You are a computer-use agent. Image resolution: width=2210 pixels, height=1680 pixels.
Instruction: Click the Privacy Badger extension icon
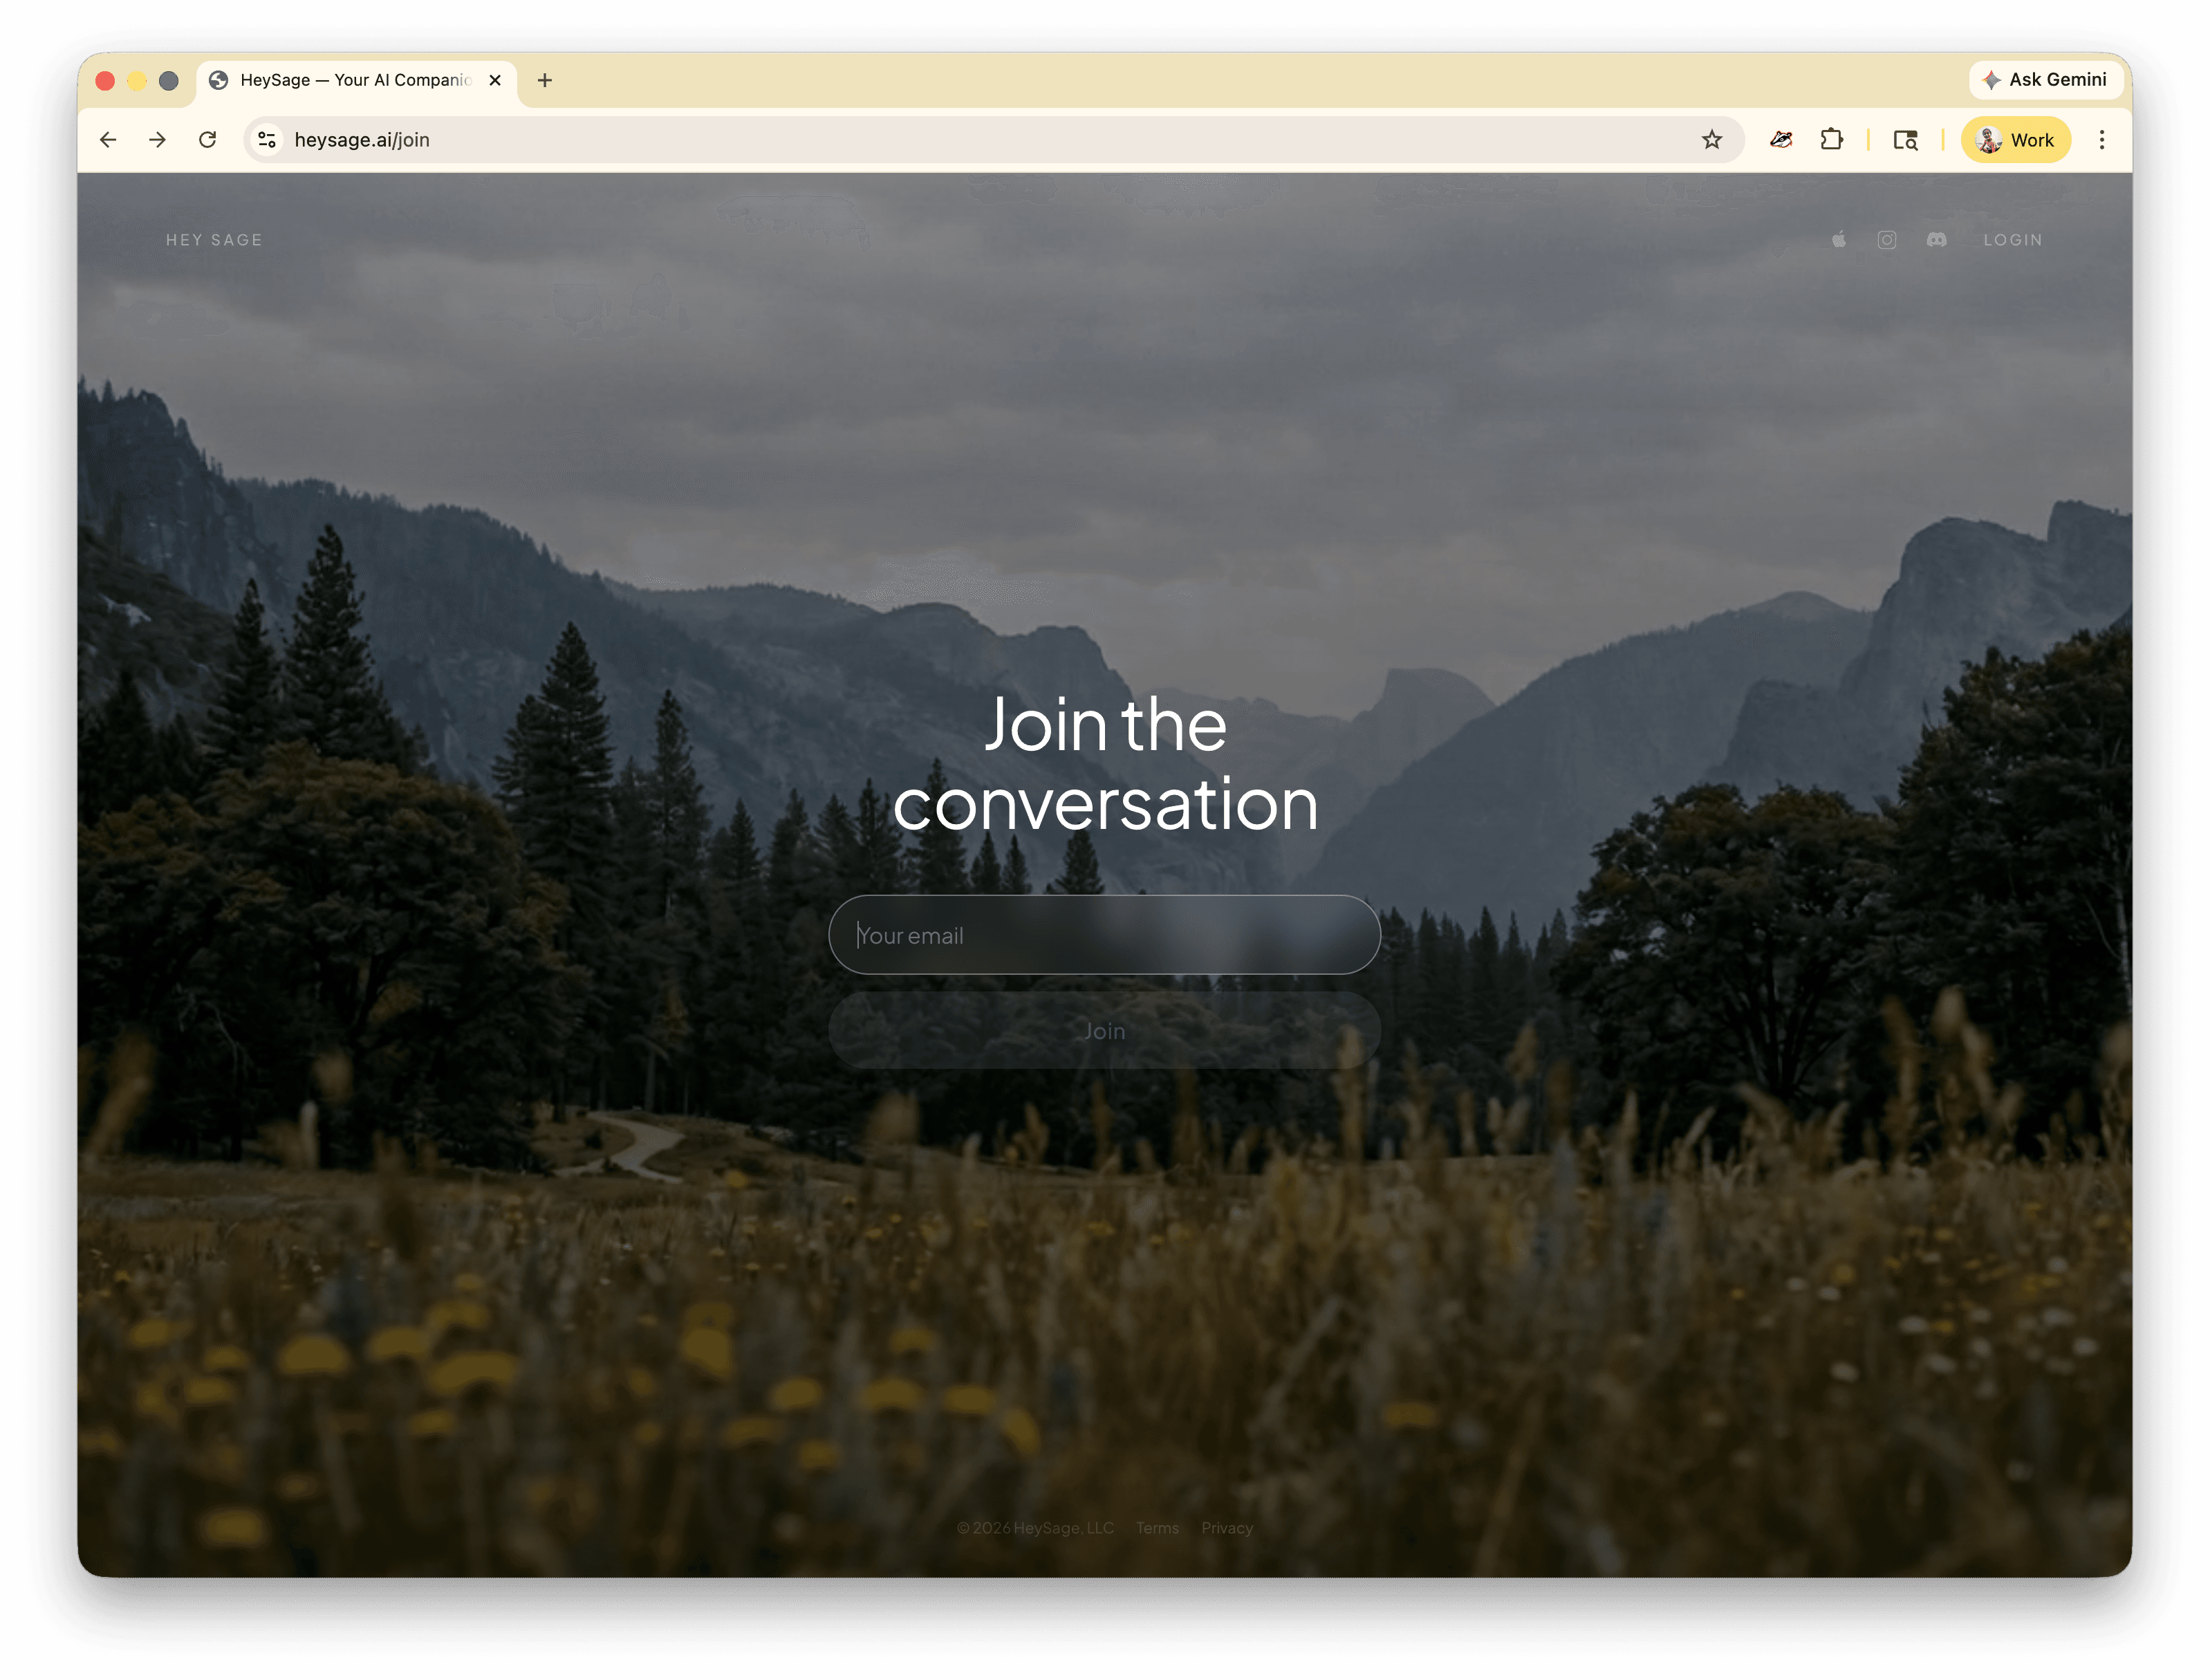[x=1781, y=139]
